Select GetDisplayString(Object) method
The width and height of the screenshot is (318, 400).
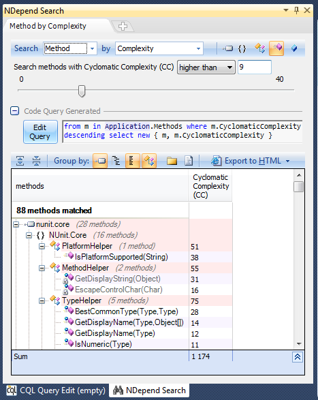tap(122, 279)
